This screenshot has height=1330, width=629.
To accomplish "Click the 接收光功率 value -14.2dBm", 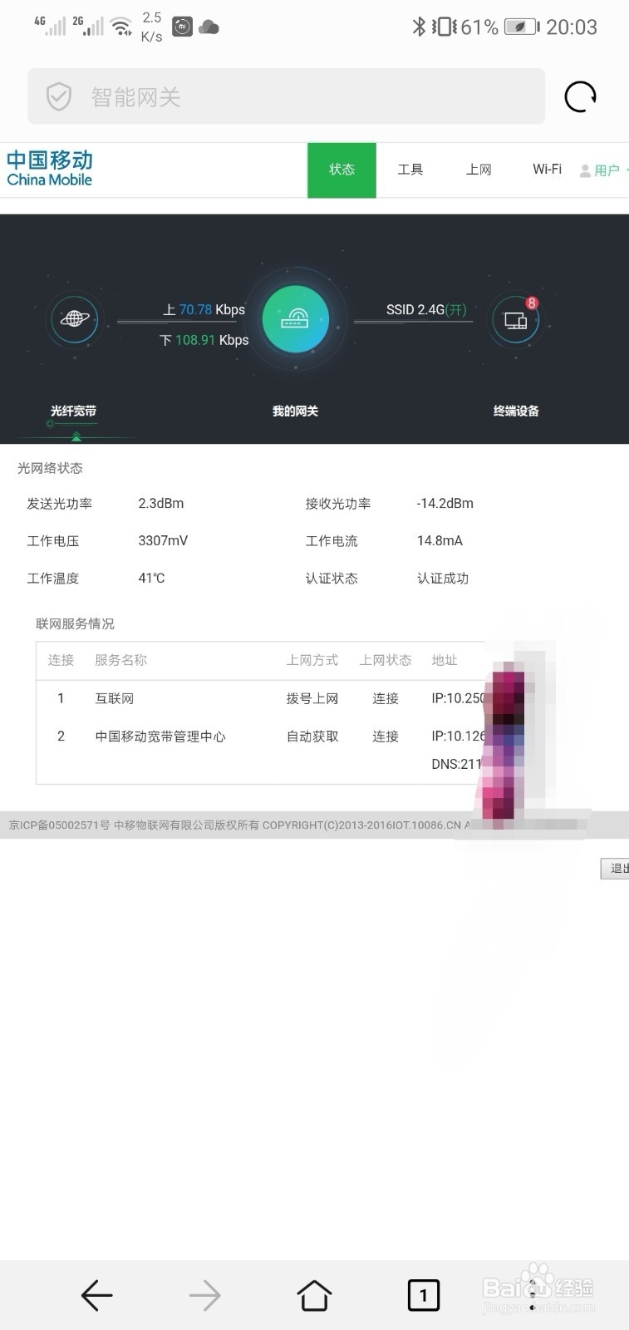I will pos(445,504).
